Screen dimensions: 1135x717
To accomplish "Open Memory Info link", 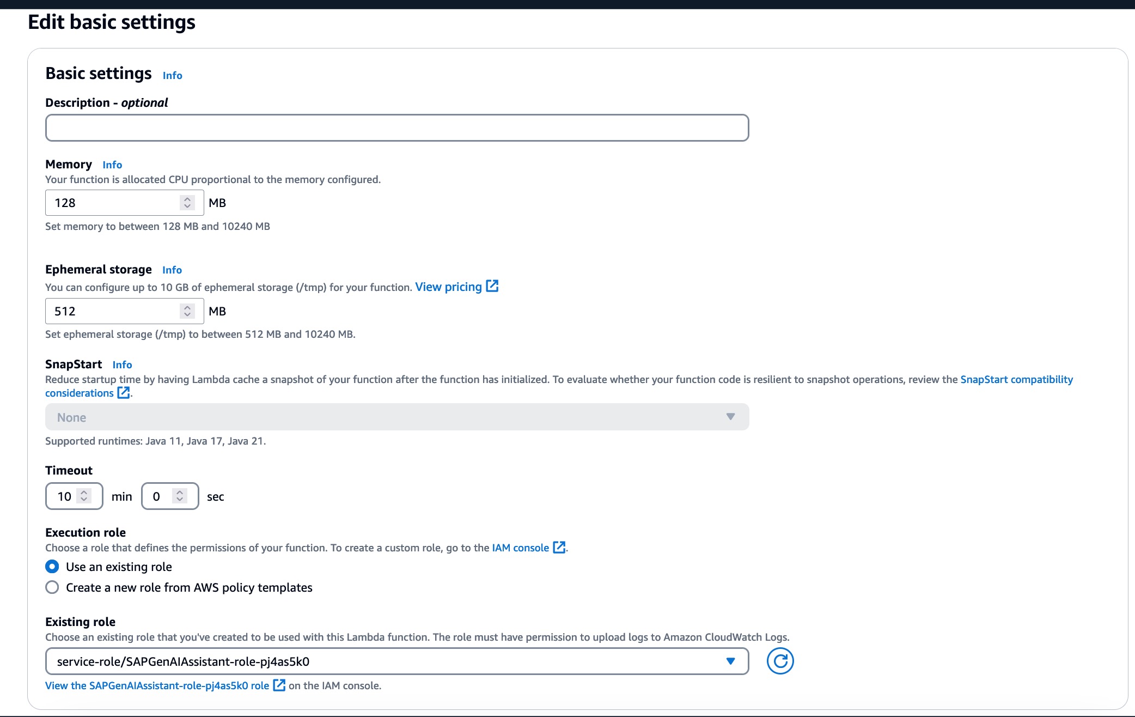I will click(x=112, y=165).
